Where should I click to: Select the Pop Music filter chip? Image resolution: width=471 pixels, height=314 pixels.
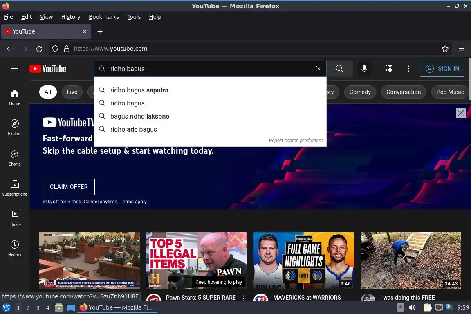coord(450,92)
